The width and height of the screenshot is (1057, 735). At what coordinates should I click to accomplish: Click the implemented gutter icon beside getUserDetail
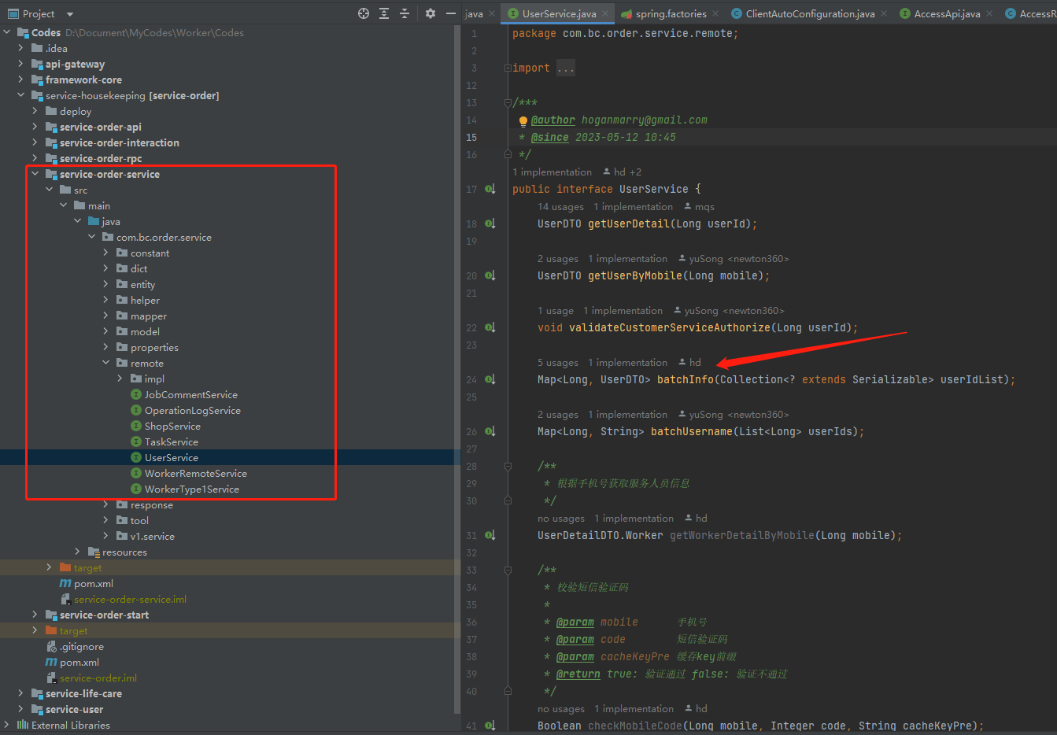coord(490,223)
